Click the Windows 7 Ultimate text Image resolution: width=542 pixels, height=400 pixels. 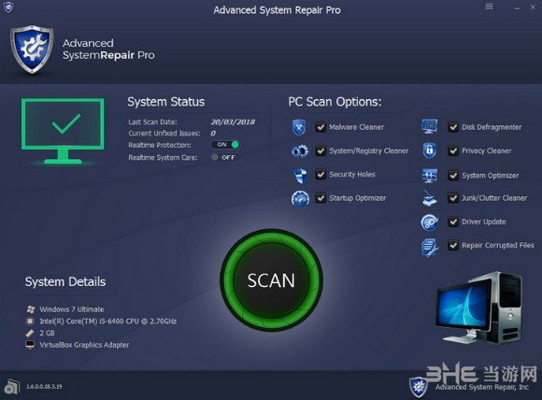pos(72,309)
